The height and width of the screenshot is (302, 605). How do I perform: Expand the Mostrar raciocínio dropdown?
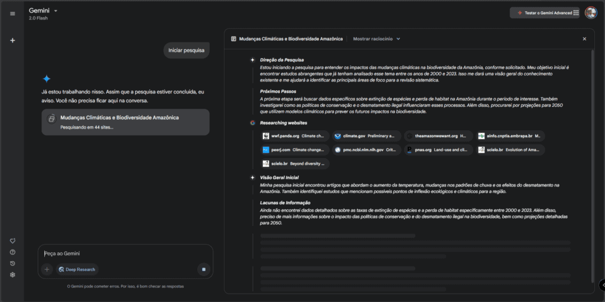point(376,39)
